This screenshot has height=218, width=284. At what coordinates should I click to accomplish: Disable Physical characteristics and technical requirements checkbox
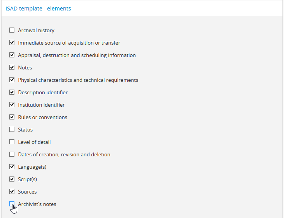tap(12, 80)
